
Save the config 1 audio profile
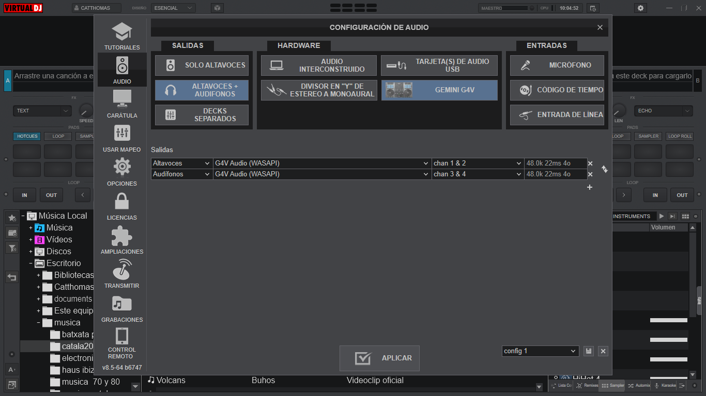pos(588,351)
